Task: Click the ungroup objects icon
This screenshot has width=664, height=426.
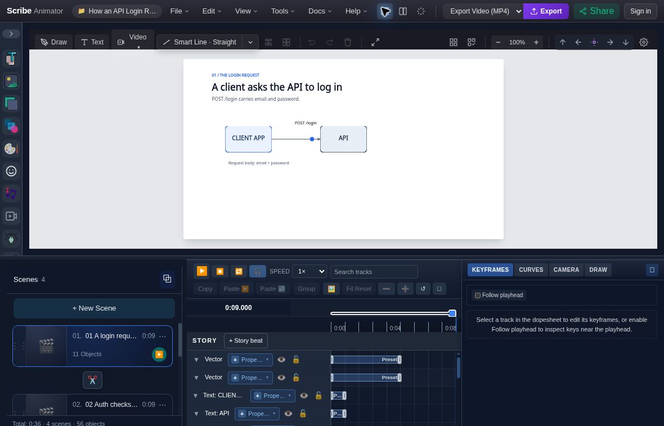Action: click(x=286, y=42)
